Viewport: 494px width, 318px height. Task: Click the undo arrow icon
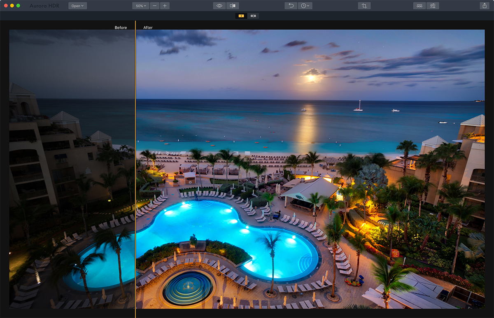pyautogui.click(x=291, y=6)
